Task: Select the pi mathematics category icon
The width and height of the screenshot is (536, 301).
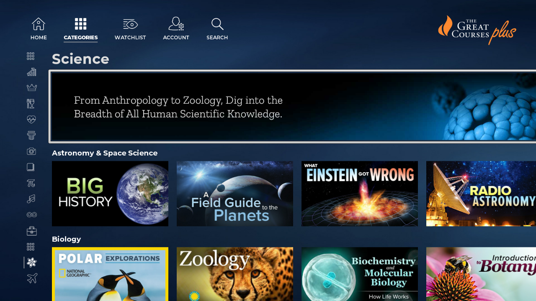Action: click(x=31, y=183)
